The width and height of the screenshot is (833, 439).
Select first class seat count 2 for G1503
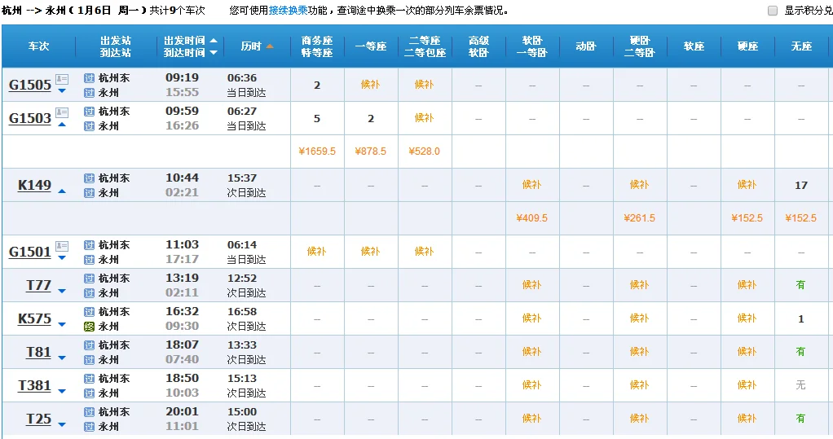tap(371, 118)
